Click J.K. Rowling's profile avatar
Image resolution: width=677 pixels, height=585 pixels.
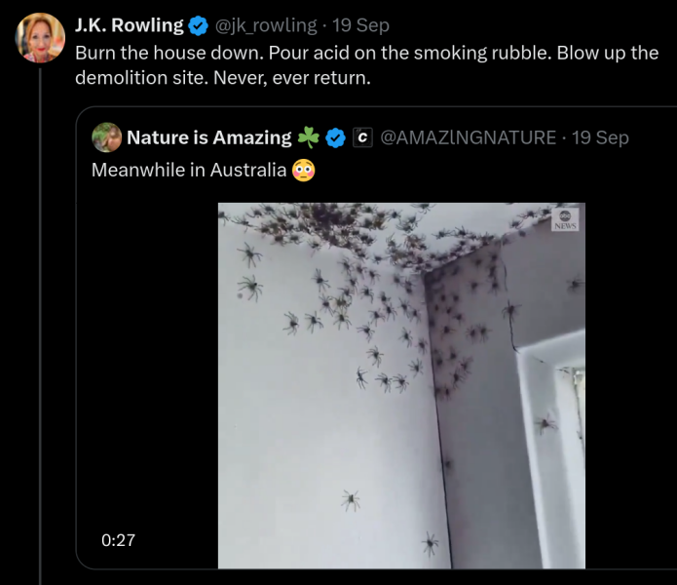pos(40,38)
